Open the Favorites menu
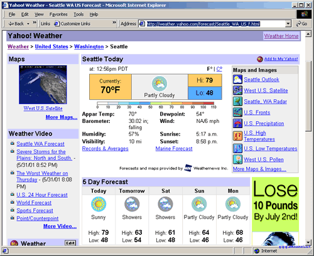314x256 pixels. 58,14
